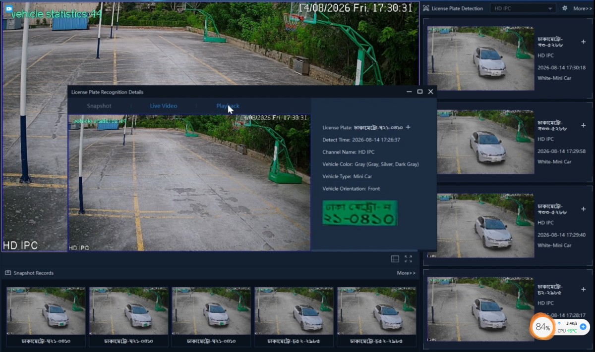Switch to the Live Video tab
The image size is (595, 352).
click(x=164, y=106)
